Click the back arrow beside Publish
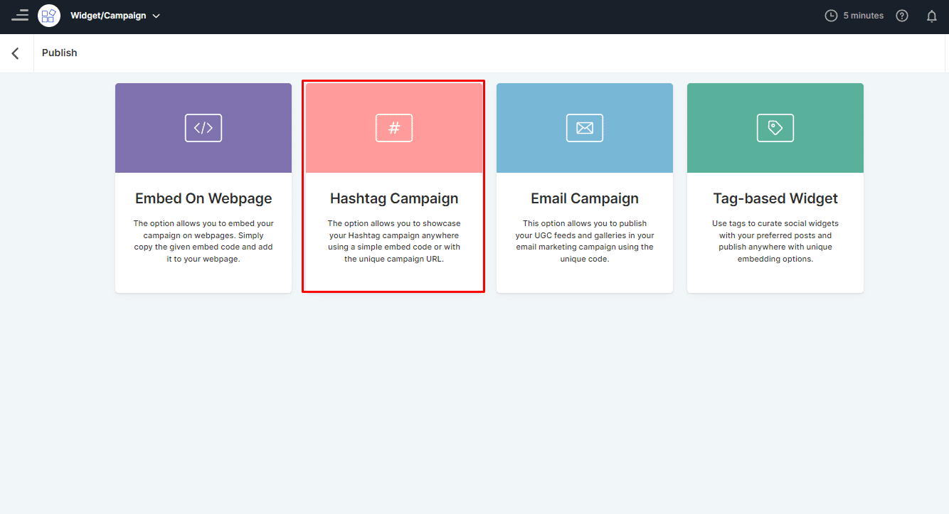The width and height of the screenshot is (949, 514). pos(16,53)
